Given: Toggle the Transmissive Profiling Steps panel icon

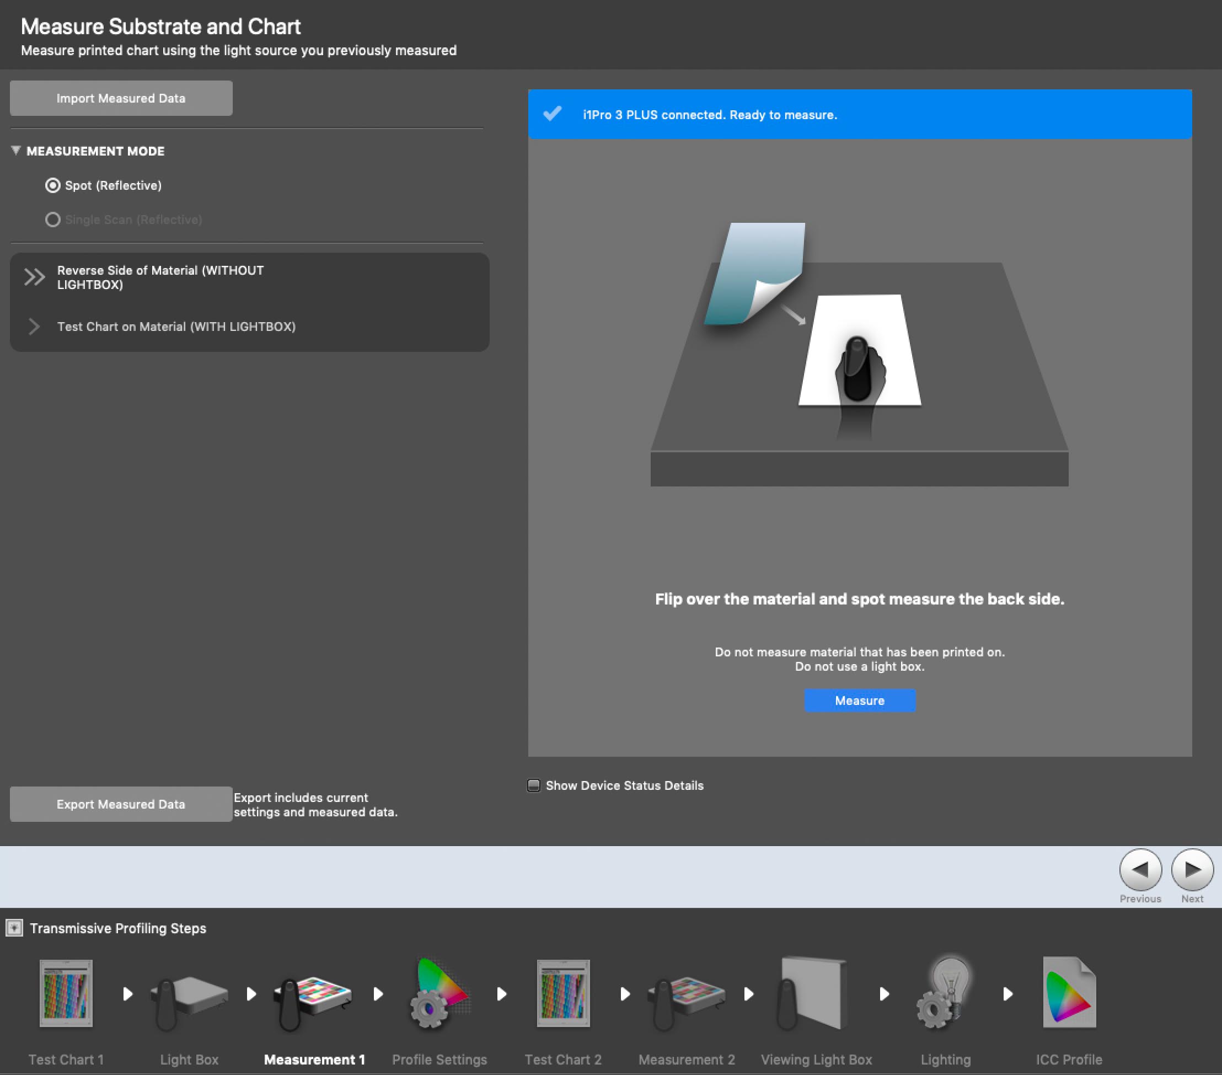Looking at the screenshot, I should click(x=14, y=928).
